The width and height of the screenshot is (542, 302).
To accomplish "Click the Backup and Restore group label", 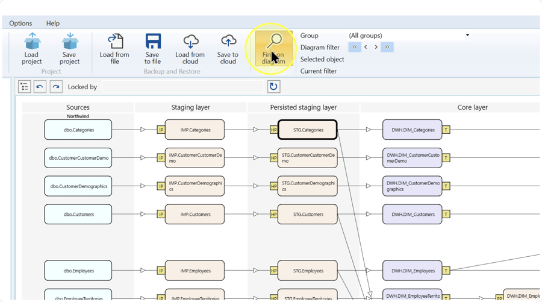I will [172, 71].
